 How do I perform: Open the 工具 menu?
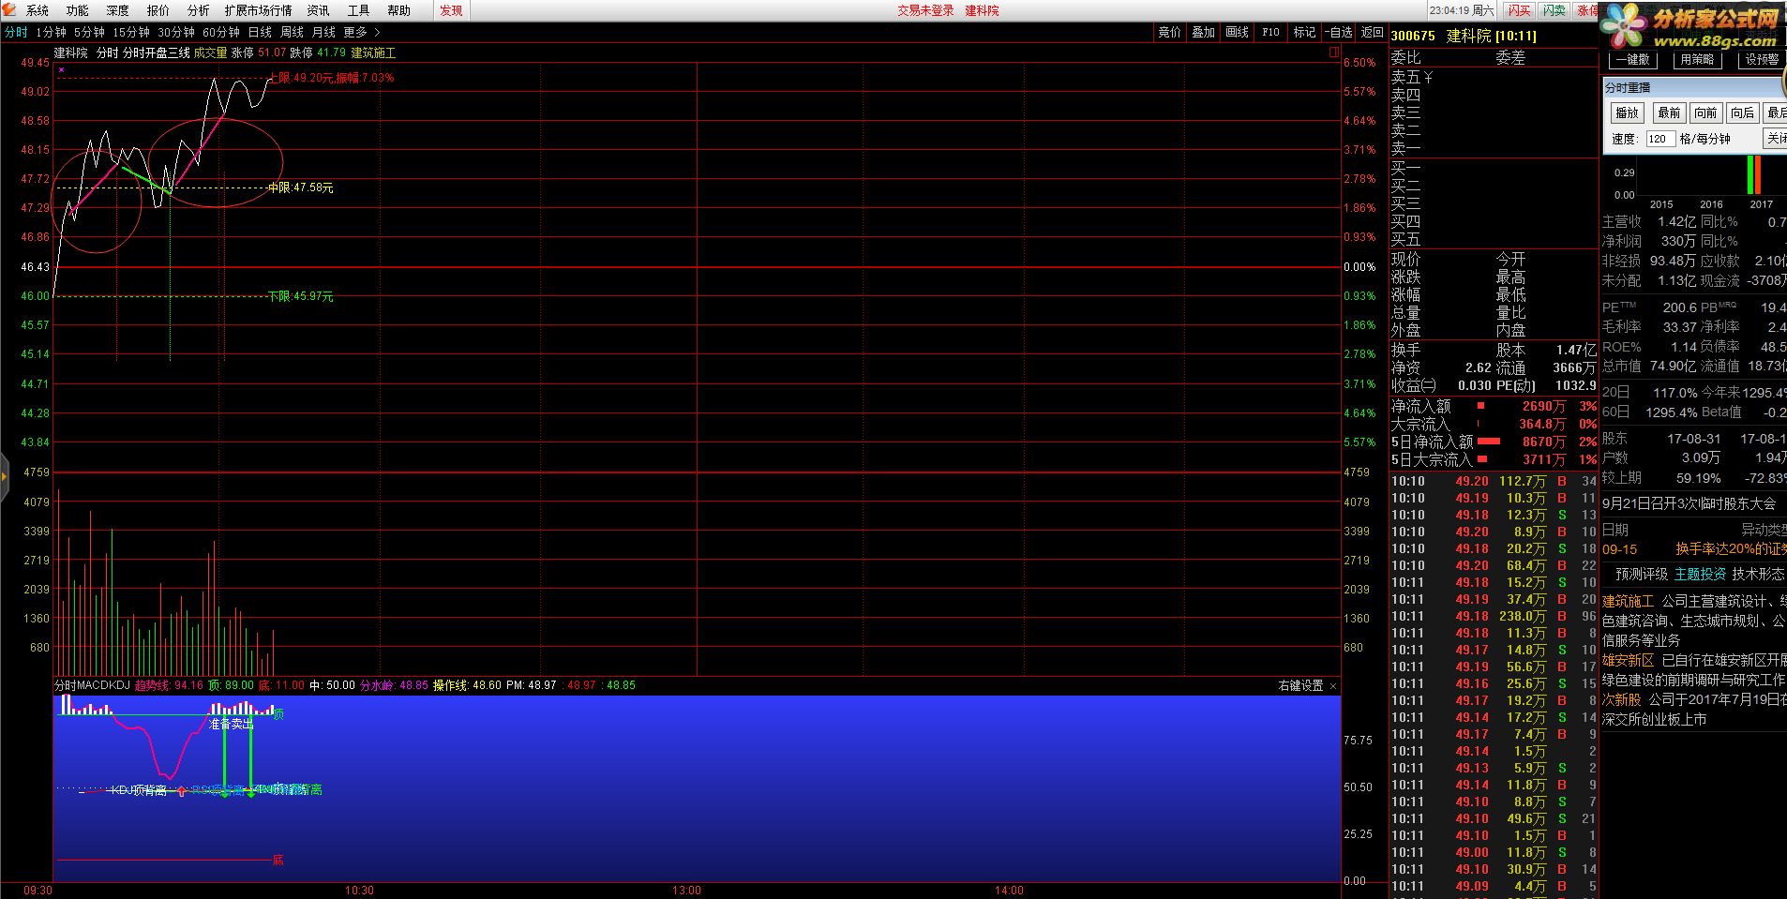[359, 10]
